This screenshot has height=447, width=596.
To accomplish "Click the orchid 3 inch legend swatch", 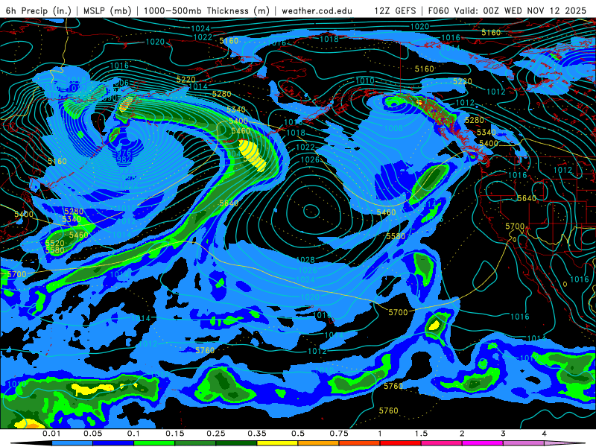I will 524,443.
